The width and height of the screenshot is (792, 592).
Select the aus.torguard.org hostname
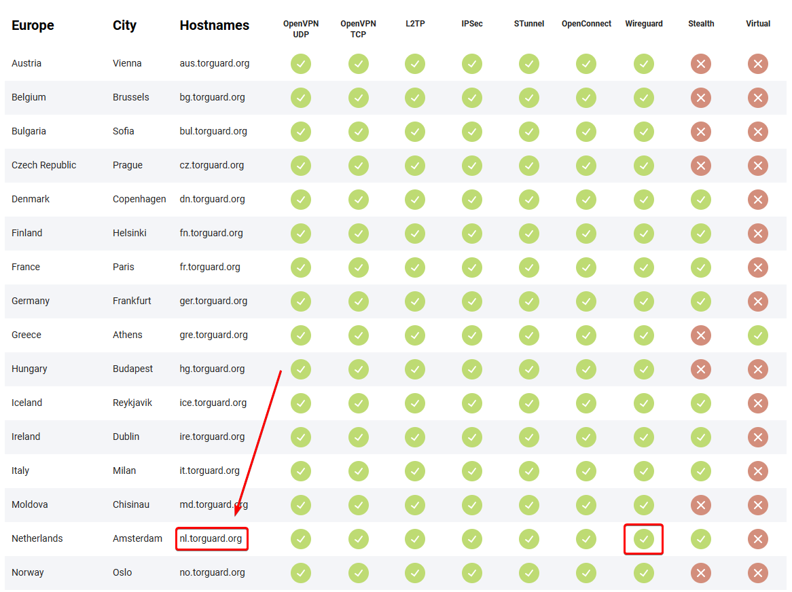[x=215, y=63]
